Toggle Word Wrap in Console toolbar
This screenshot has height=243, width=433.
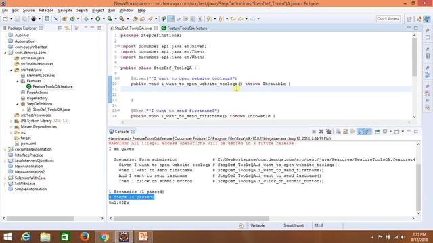[x=353, y=132]
